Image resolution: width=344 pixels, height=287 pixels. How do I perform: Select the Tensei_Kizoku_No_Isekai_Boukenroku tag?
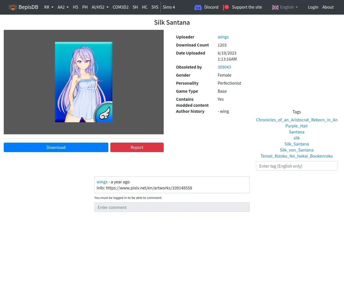point(297,156)
